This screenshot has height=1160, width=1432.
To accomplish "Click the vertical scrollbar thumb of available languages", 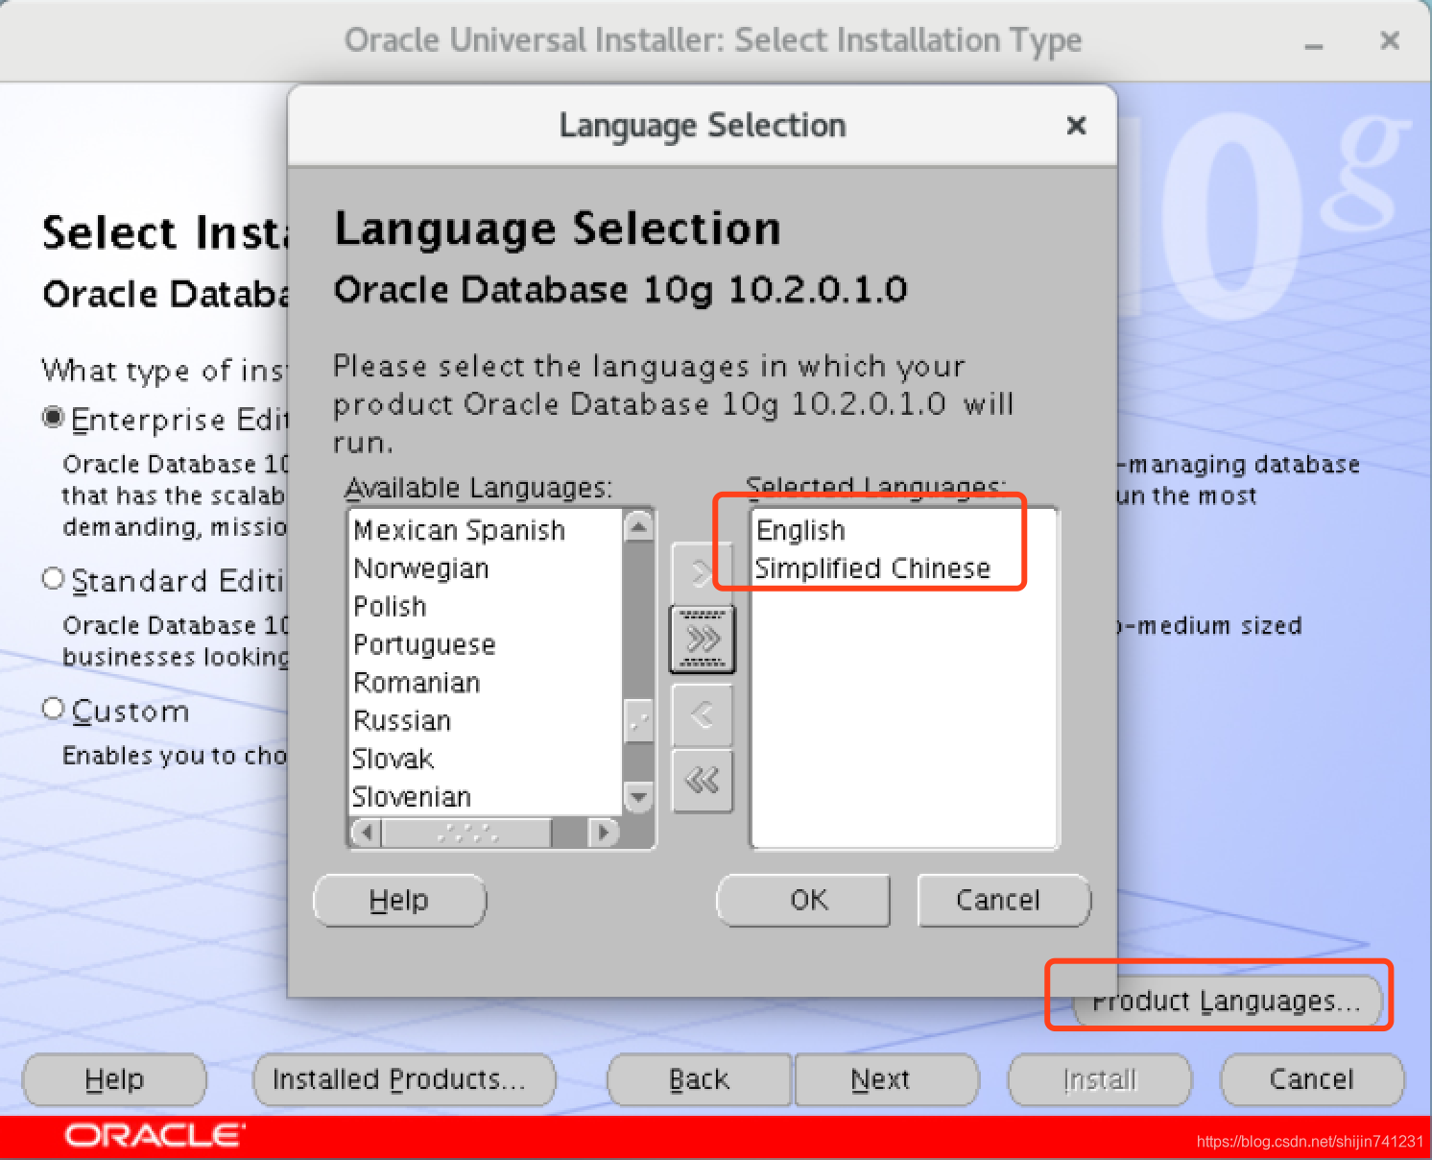I will [x=638, y=720].
